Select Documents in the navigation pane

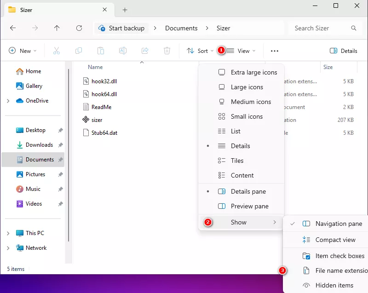[33, 160]
